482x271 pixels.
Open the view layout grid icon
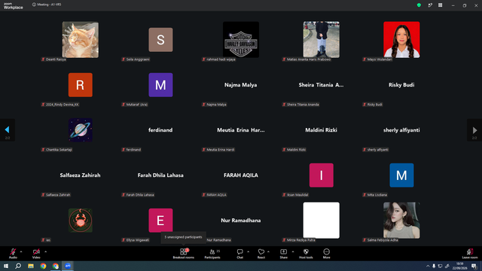coord(440,5)
